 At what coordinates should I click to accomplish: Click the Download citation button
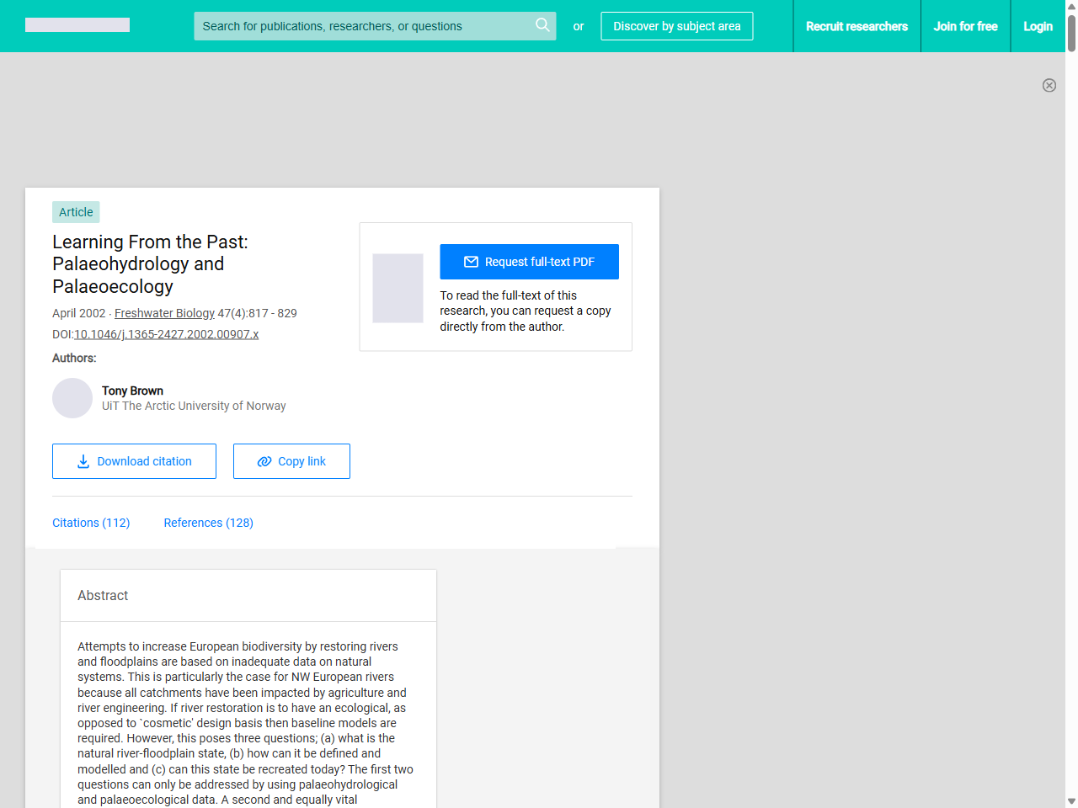(x=134, y=461)
